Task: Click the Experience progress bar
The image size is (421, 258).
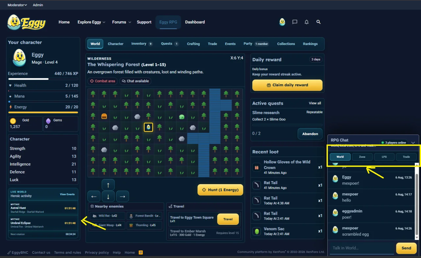Action: tap(43, 79)
